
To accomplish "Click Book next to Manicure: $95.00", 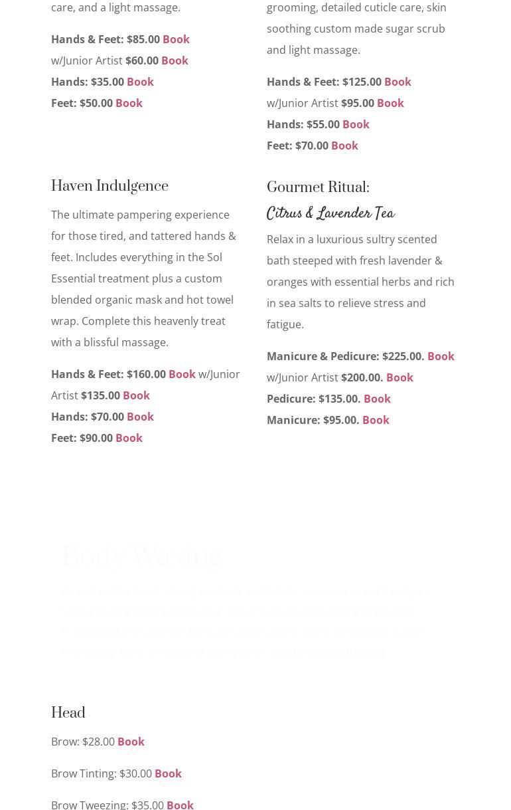I will [376, 420].
